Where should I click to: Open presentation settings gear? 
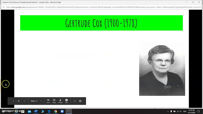point(80,101)
